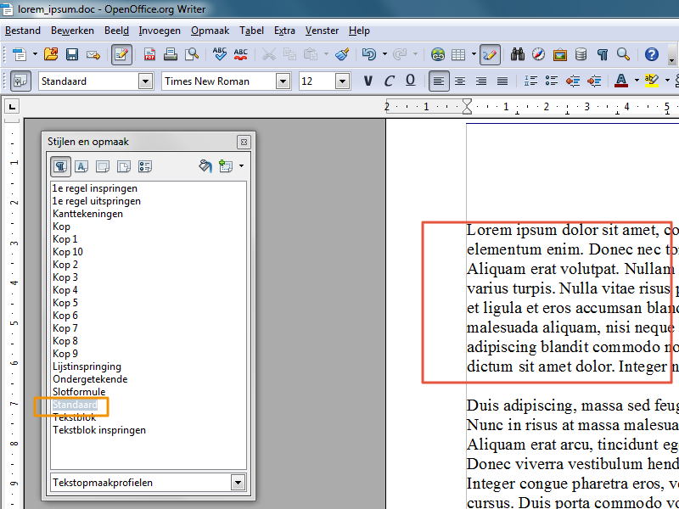The width and height of the screenshot is (679, 509).
Task: Open Table icon dropdown arrow
Action: (474, 54)
